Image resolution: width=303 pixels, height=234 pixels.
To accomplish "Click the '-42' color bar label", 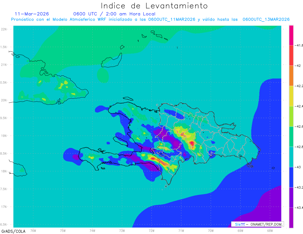I will click(x=297, y=66).
